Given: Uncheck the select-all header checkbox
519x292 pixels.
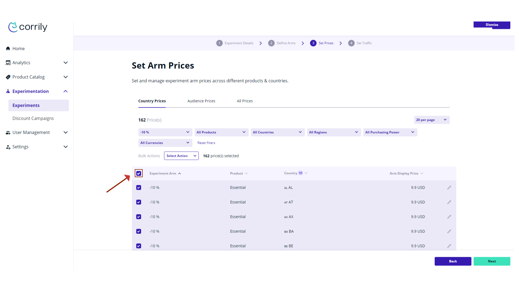Looking at the screenshot, I should click(x=139, y=173).
